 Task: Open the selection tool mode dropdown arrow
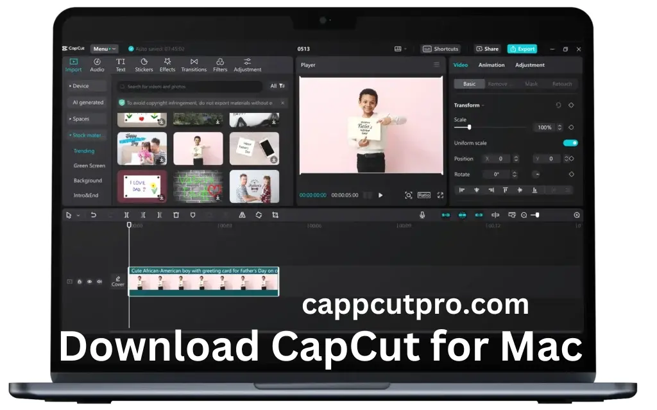[x=78, y=216]
